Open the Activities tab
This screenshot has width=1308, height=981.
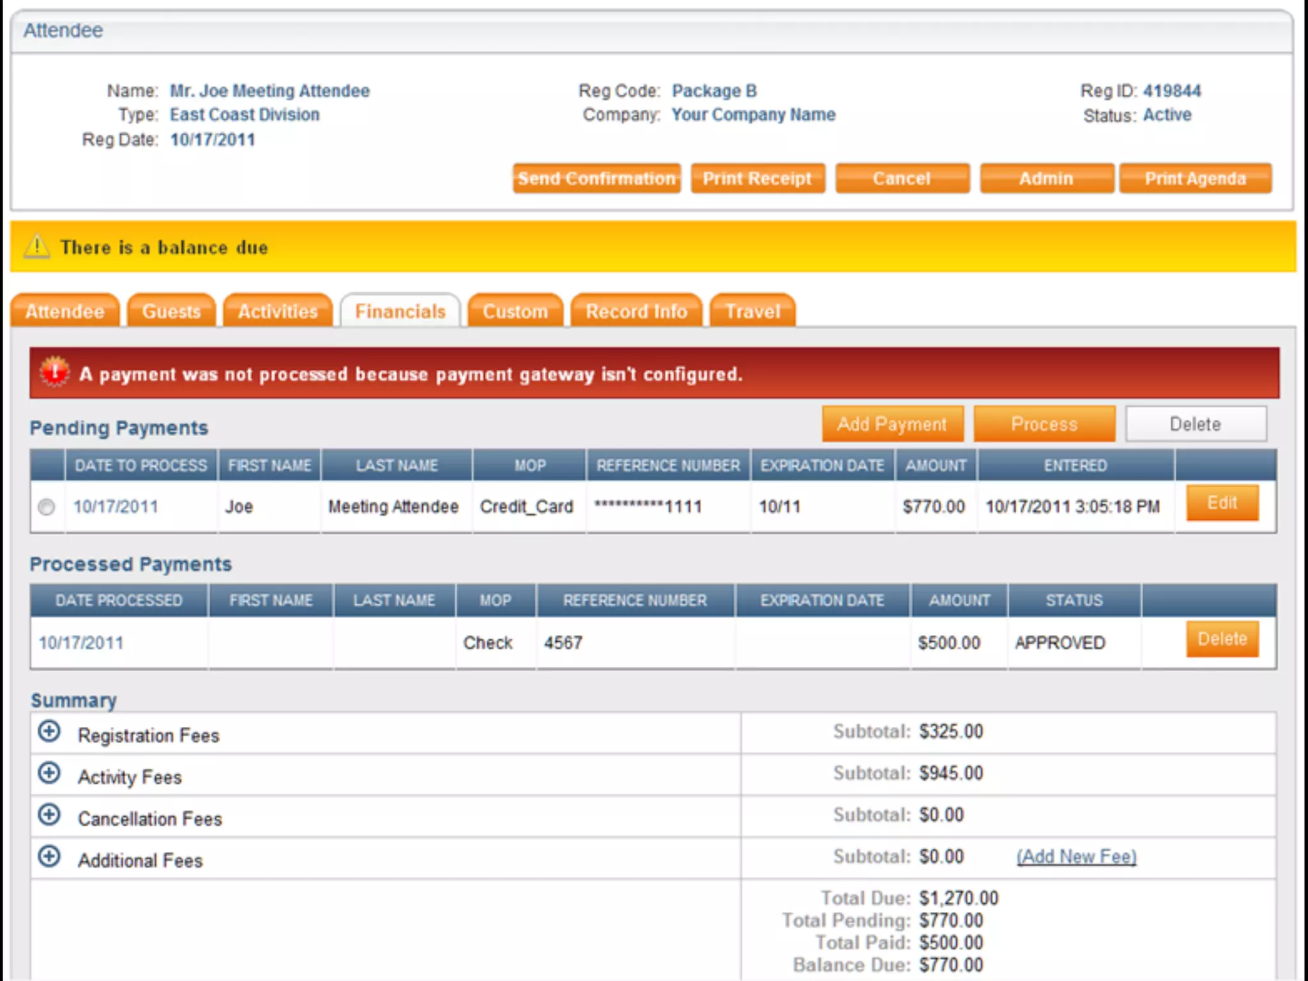[x=277, y=312]
